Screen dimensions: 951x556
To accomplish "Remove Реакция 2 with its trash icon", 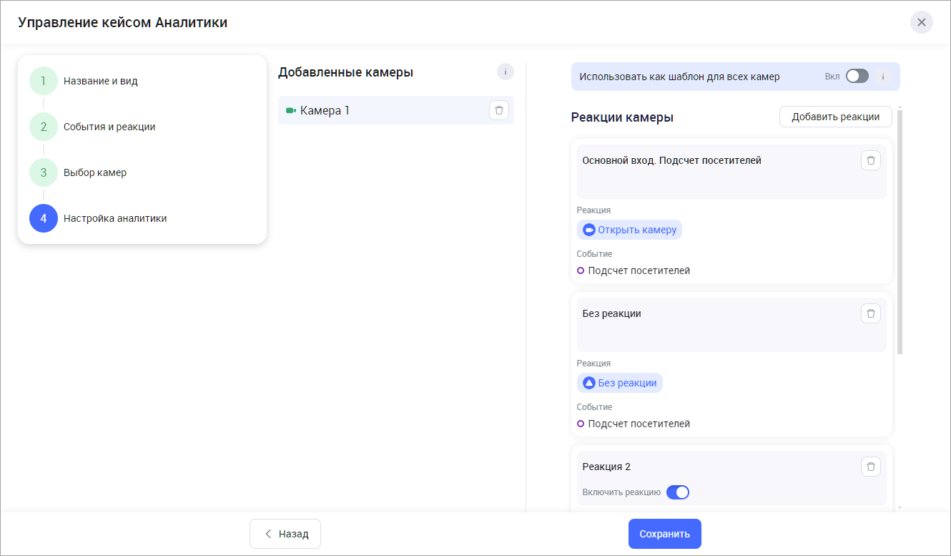I will [x=870, y=467].
